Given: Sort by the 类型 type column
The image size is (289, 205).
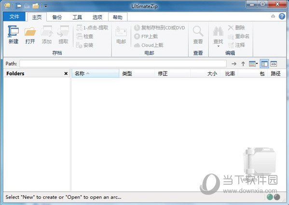Looking at the screenshot, I should click(137, 73).
